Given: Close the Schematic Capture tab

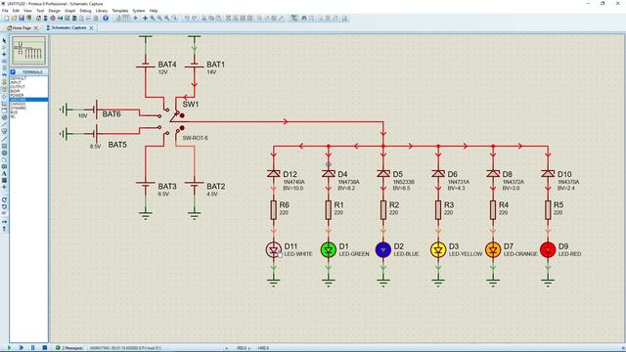Looking at the screenshot, I should [x=91, y=28].
